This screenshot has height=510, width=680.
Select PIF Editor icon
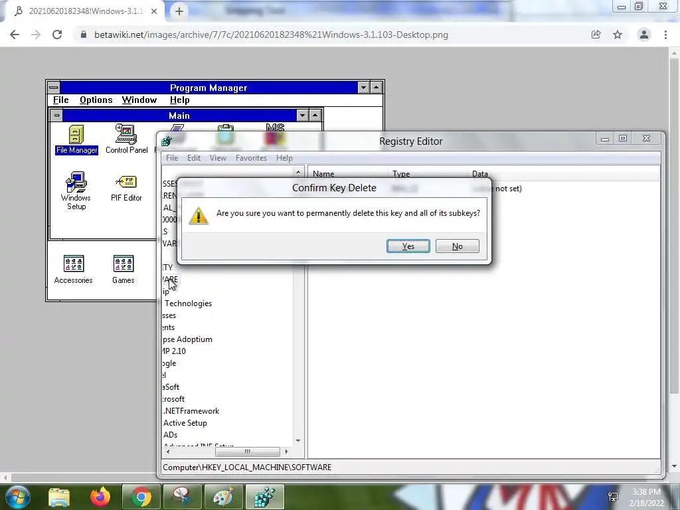click(x=126, y=189)
